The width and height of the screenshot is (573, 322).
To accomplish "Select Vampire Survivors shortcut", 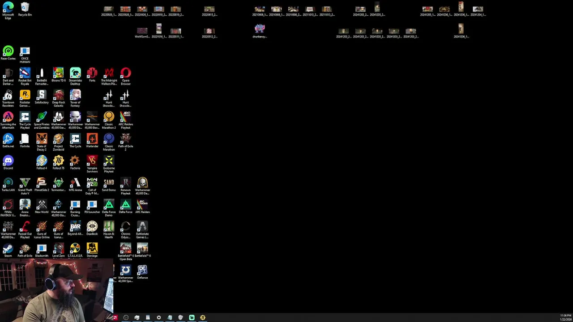I will [92, 164].
